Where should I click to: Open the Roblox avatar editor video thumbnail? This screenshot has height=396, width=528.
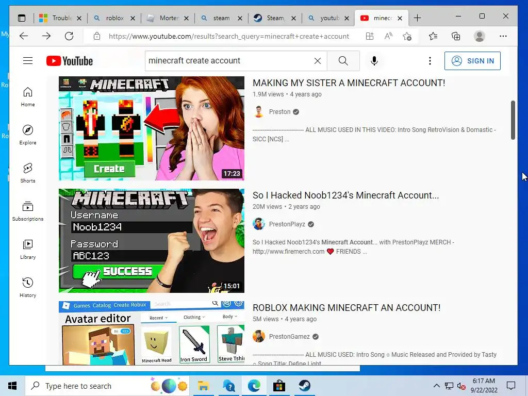[152, 333]
